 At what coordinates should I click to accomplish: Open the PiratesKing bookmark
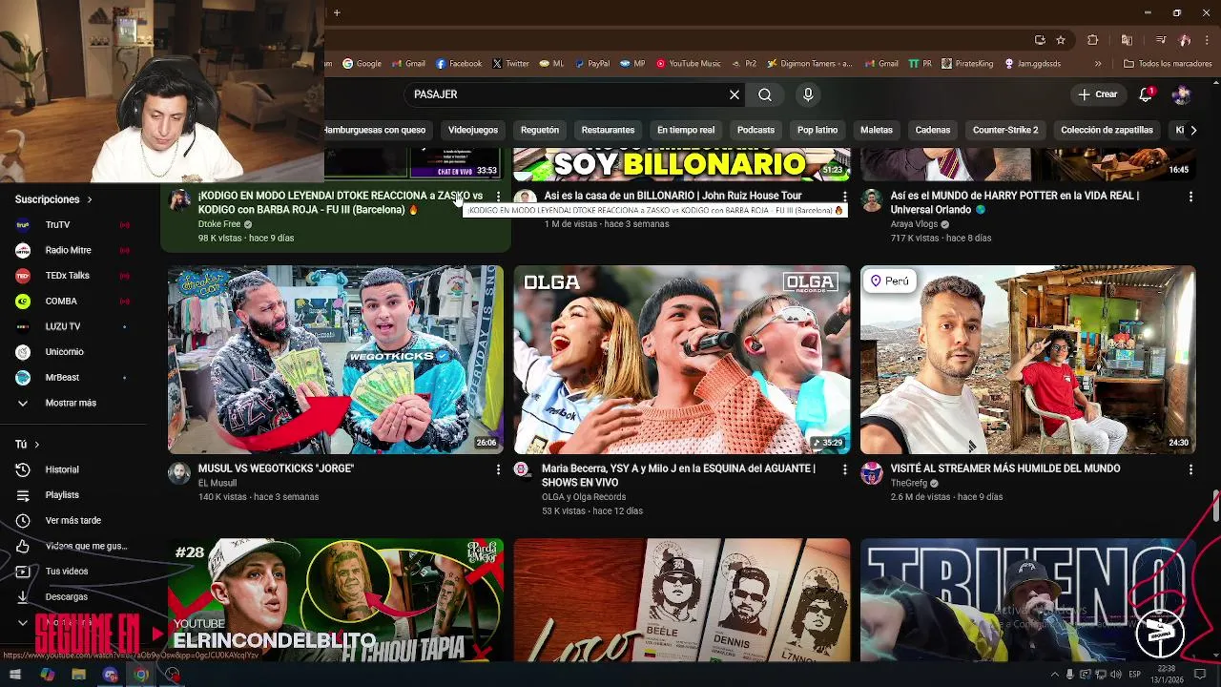967,64
